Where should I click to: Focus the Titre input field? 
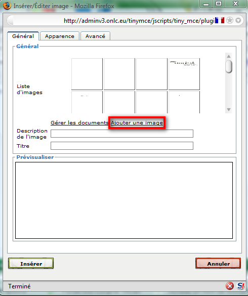[122, 146]
